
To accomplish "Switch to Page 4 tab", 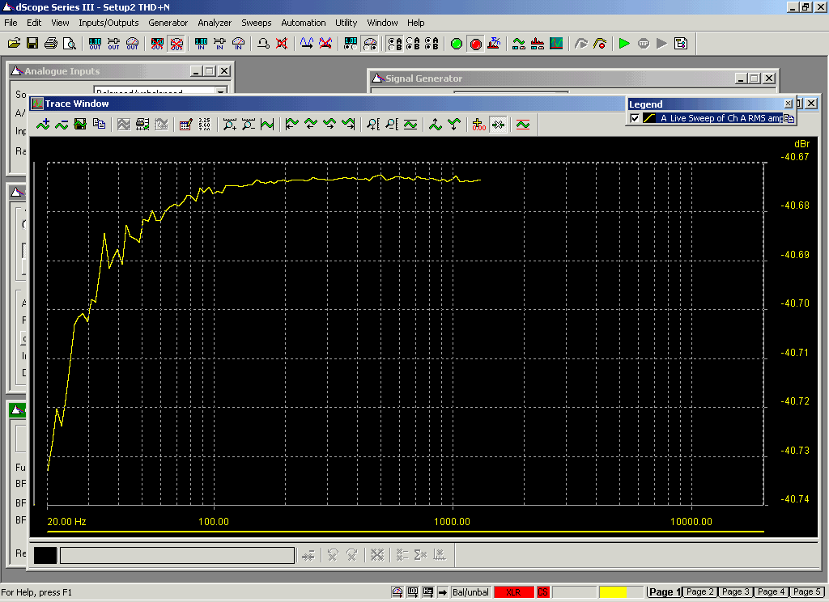I will click(771, 592).
